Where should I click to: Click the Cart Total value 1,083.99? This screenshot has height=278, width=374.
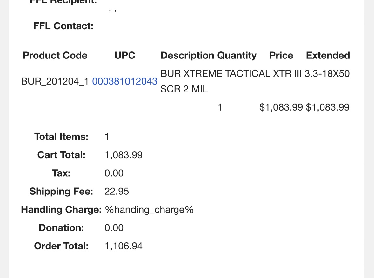tap(124, 155)
